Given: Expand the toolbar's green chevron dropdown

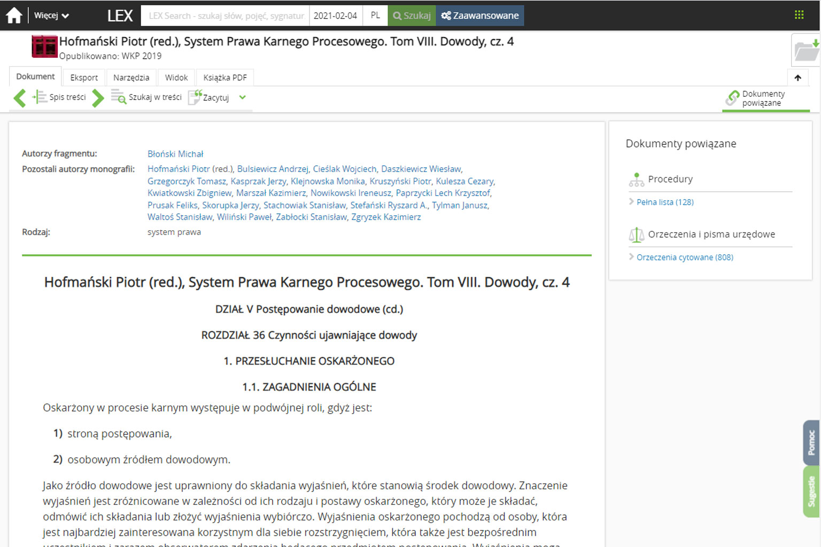Looking at the screenshot, I should tap(243, 97).
